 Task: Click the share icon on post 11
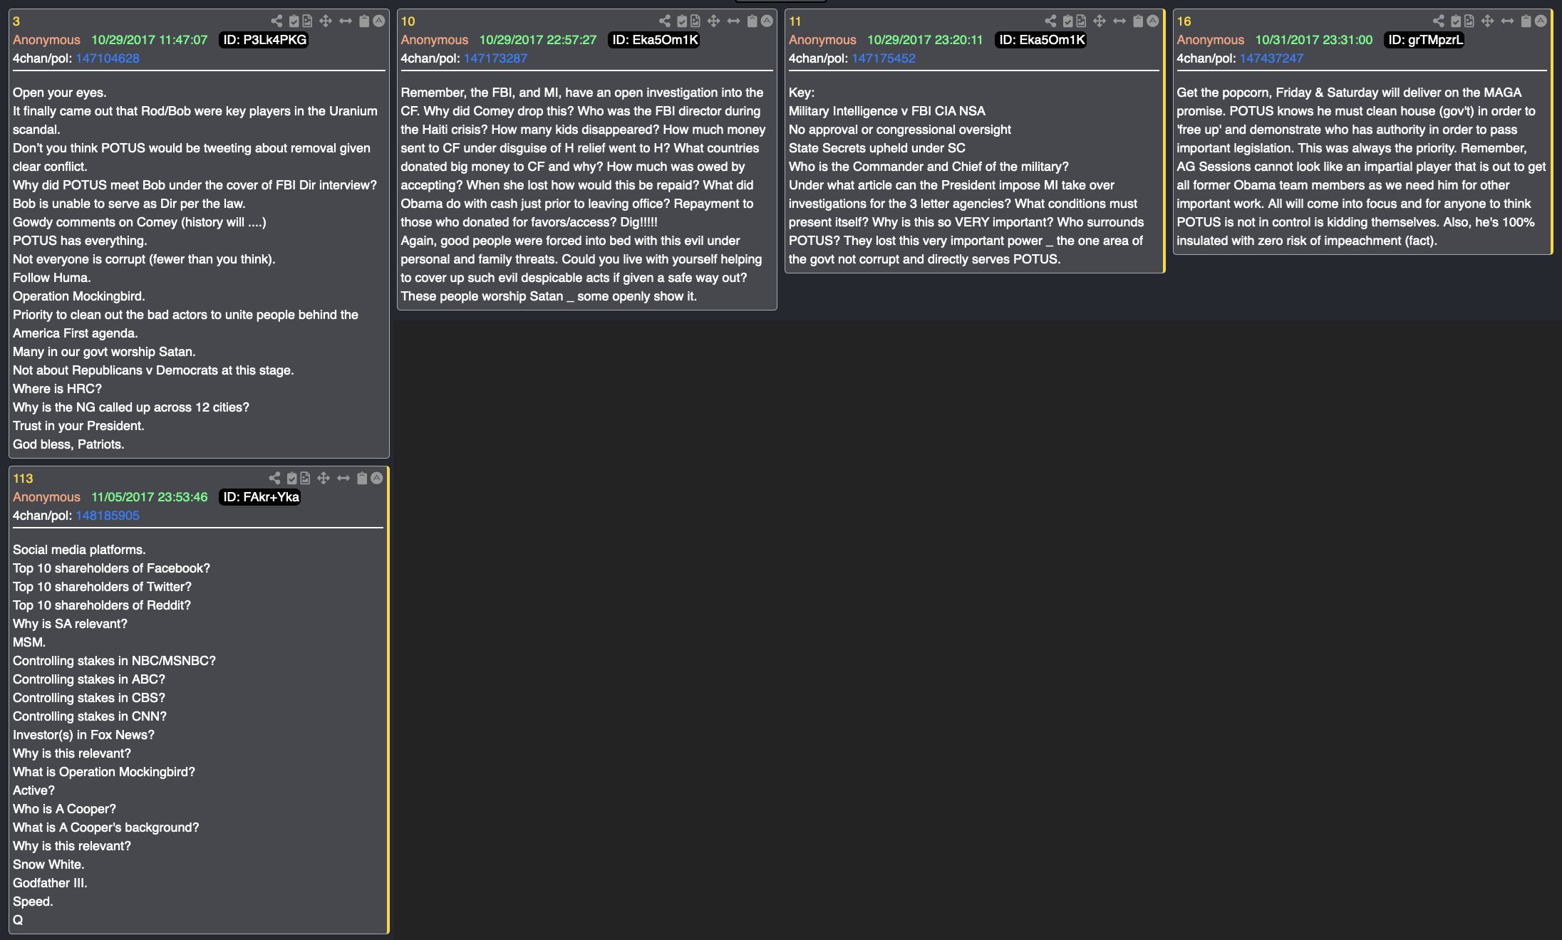point(1050,21)
